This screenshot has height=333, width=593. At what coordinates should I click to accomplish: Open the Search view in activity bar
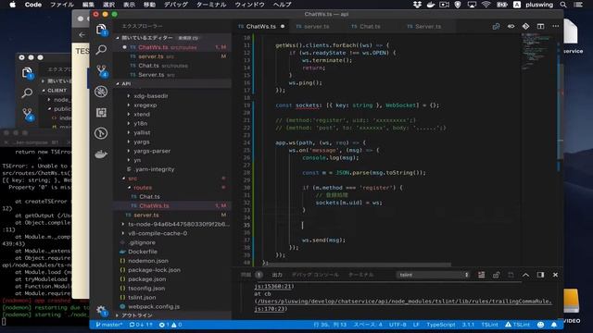101,50
